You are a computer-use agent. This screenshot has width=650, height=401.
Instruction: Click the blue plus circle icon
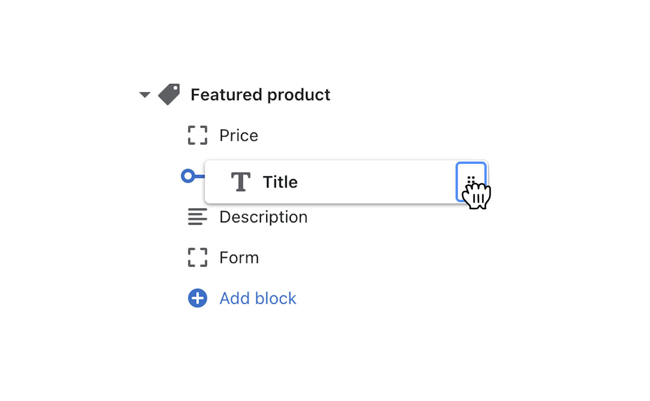(198, 298)
